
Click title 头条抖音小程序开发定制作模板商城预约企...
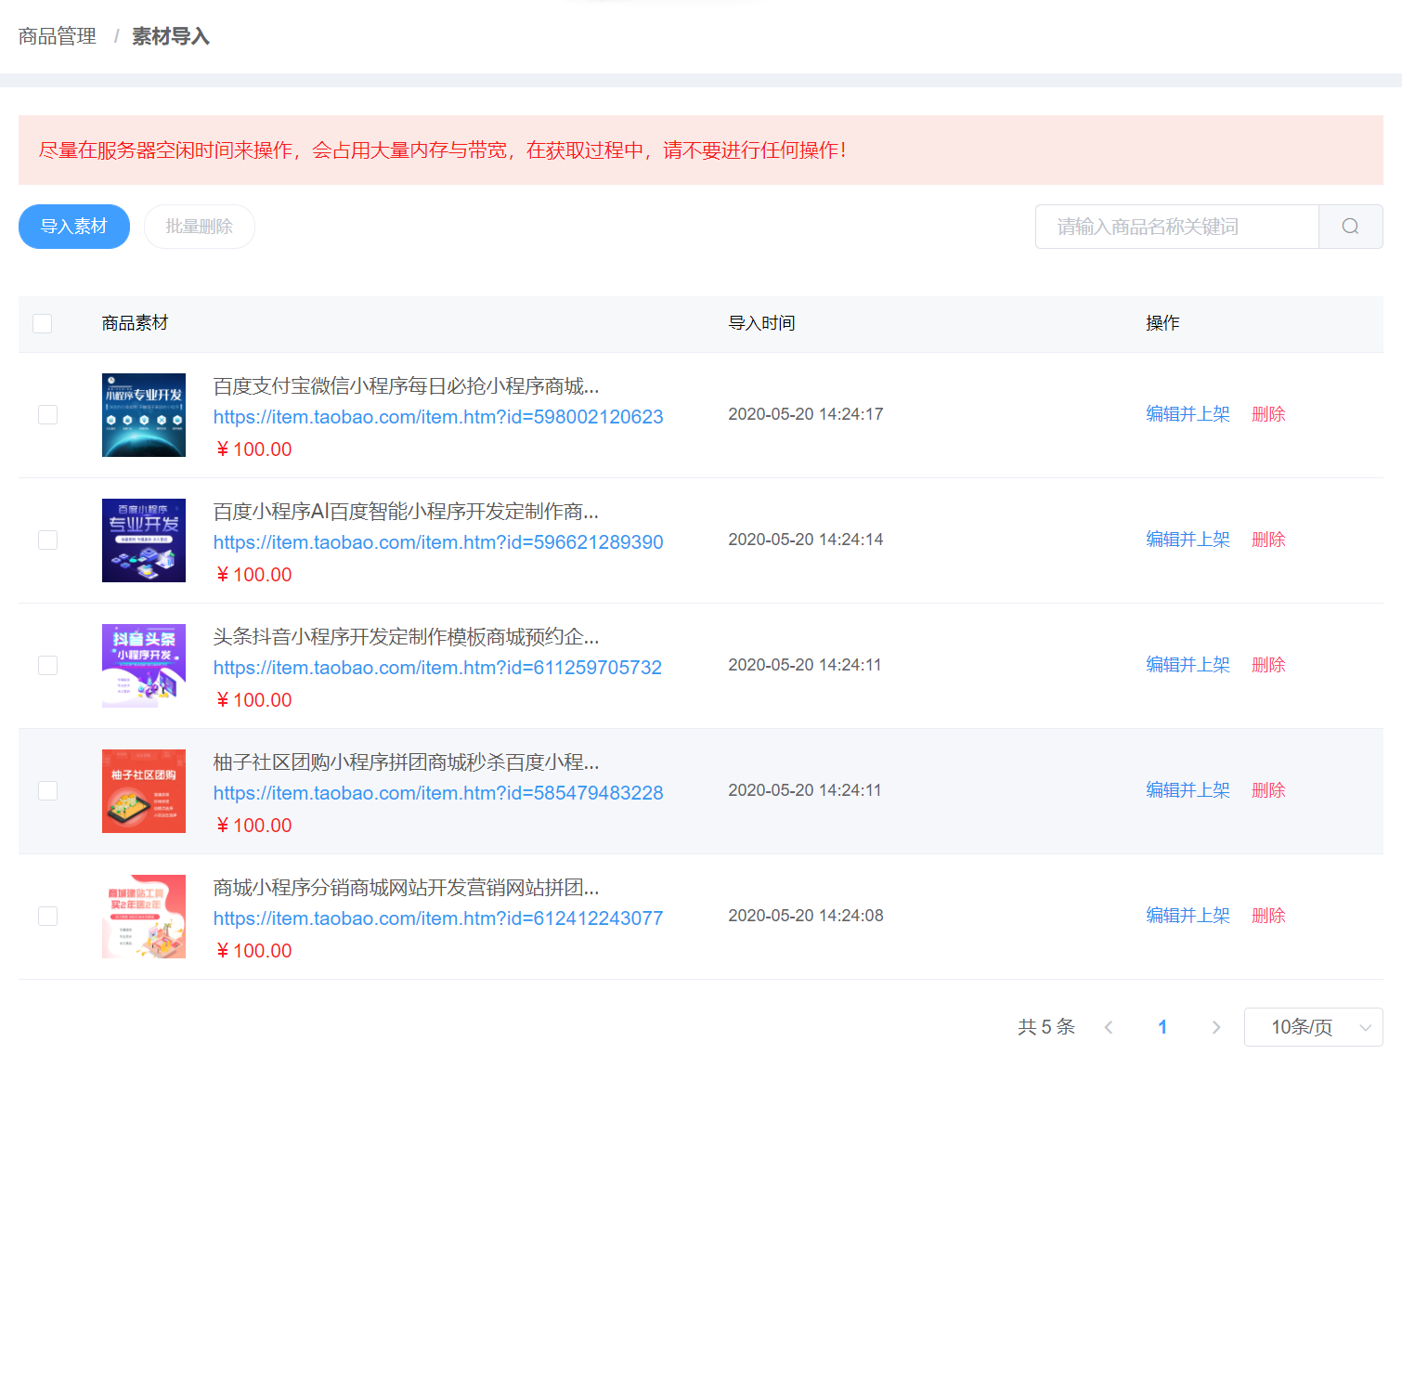[406, 637]
